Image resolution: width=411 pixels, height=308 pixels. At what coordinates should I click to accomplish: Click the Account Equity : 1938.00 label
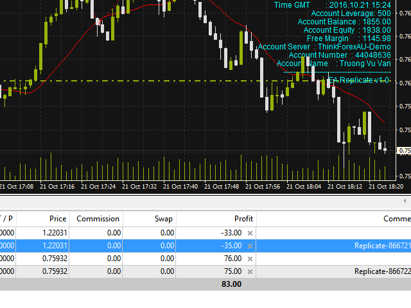pos(347,30)
